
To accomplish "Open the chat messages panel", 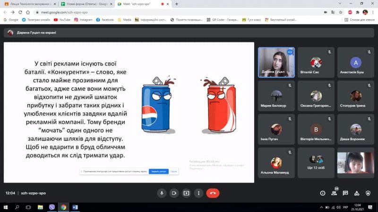I will [345, 193].
